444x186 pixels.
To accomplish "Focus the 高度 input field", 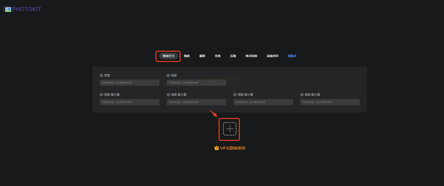I will (x=196, y=83).
